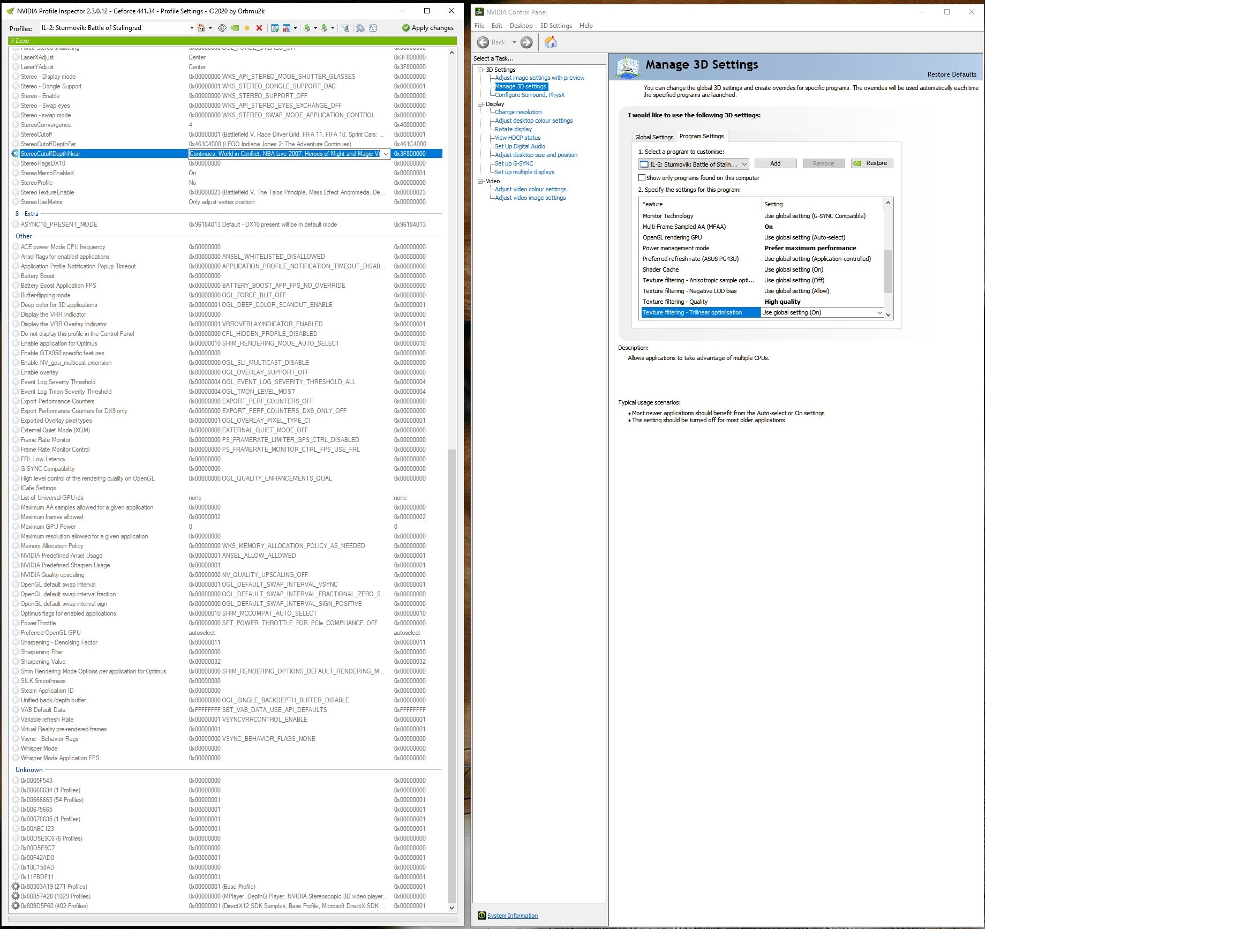Open the Desktop menu
1234x929 pixels.
click(521, 26)
